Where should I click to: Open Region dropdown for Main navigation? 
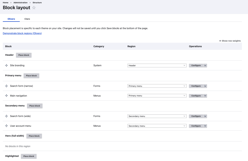pos(157,96)
